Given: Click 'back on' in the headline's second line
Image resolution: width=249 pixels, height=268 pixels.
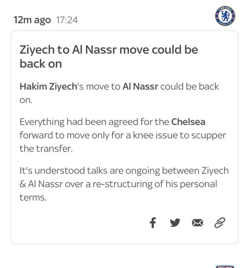Looking at the screenshot, I should click(x=41, y=64).
